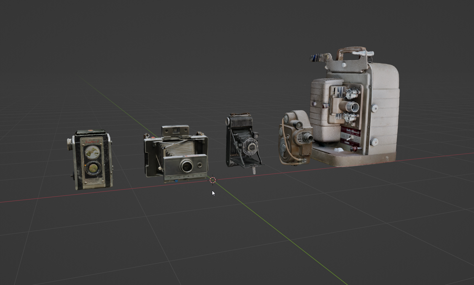Click the 3D cursor in the viewport
The height and width of the screenshot is (285, 474).
click(x=212, y=180)
